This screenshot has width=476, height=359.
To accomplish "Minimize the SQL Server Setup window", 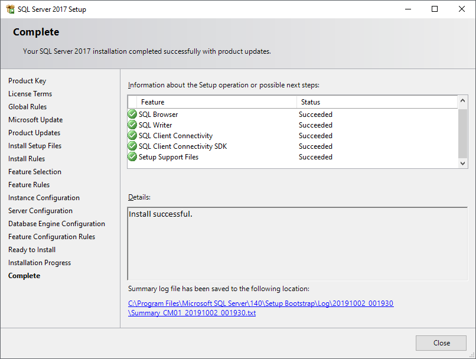I will click(x=407, y=9).
